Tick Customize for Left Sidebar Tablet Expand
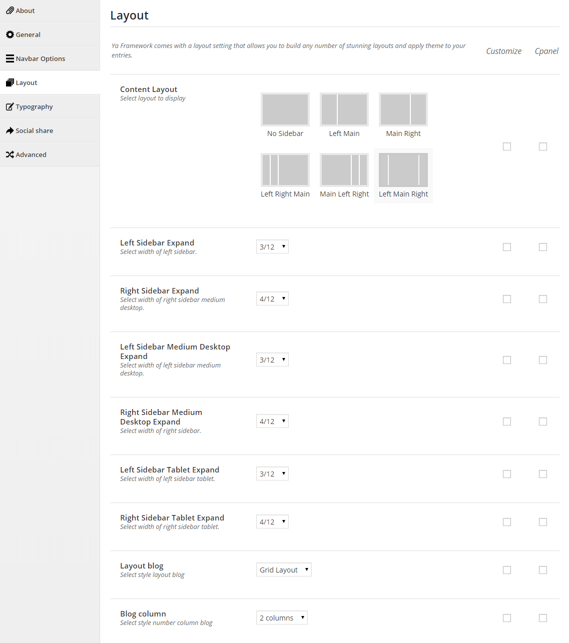 pyautogui.click(x=507, y=474)
